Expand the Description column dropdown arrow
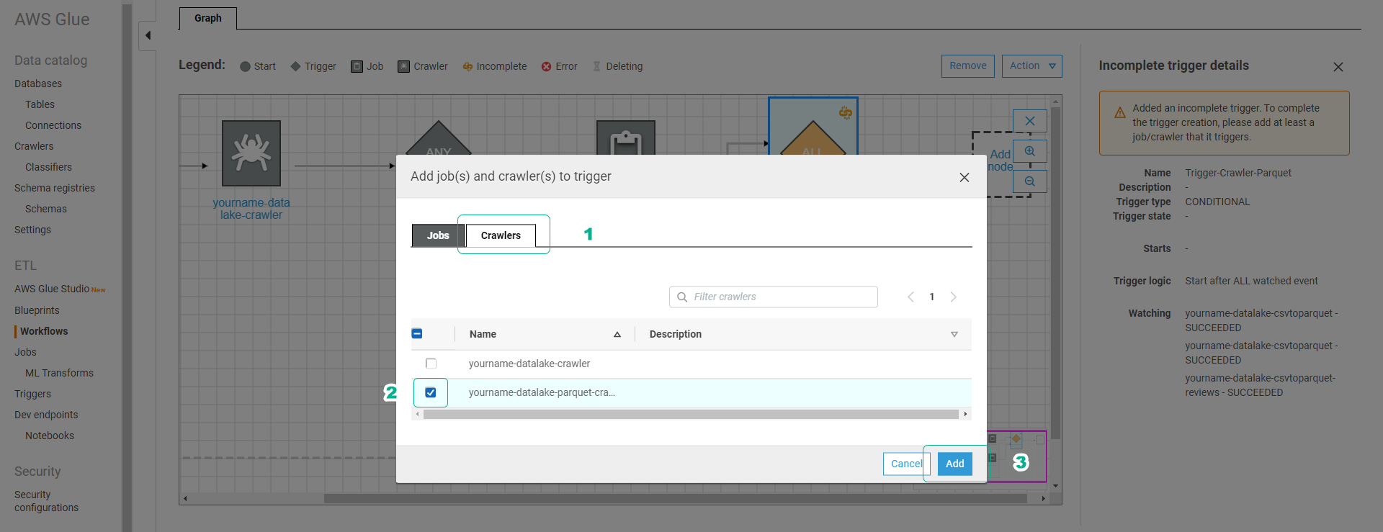The height and width of the screenshot is (532, 1383). 954,335
